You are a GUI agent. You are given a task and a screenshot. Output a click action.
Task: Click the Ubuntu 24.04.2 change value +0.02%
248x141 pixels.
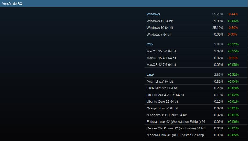233,95
